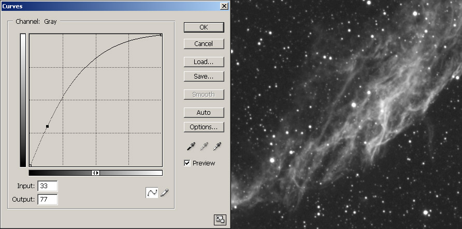Click into the Output value field
Image resolution: width=462 pixels, height=229 pixels.
point(47,199)
